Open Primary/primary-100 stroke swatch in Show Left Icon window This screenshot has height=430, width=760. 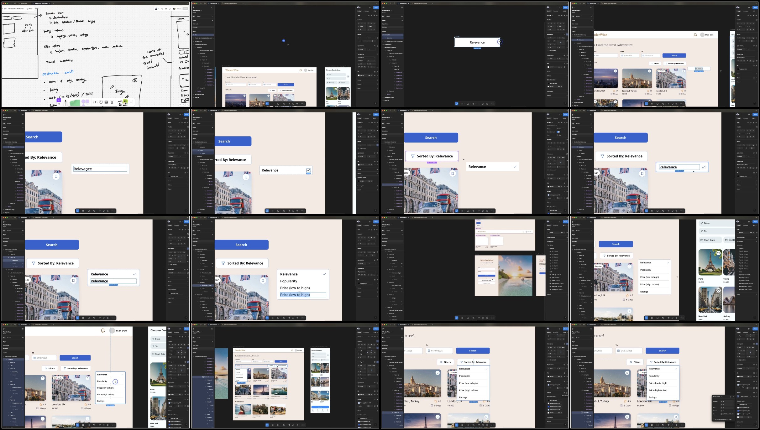[x=548, y=195]
